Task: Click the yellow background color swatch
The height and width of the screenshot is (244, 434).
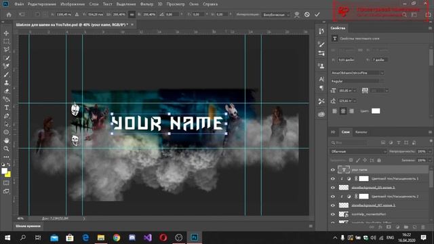Action: coord(9,175)
